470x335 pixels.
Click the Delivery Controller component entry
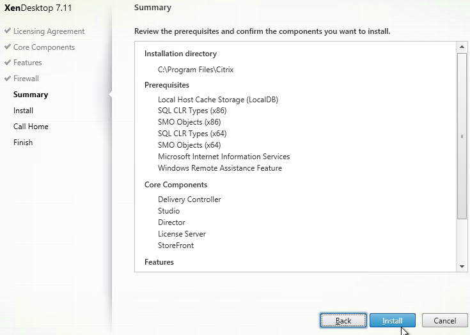(189, 199)
